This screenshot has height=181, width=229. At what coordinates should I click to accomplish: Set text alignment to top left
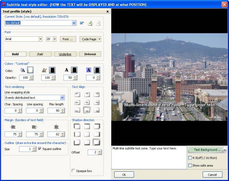click(77, 95)
